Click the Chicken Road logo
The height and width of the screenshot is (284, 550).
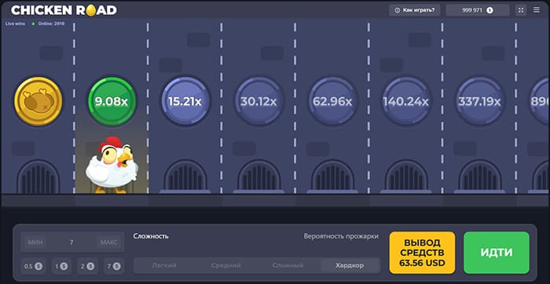(x=64, y=10)
